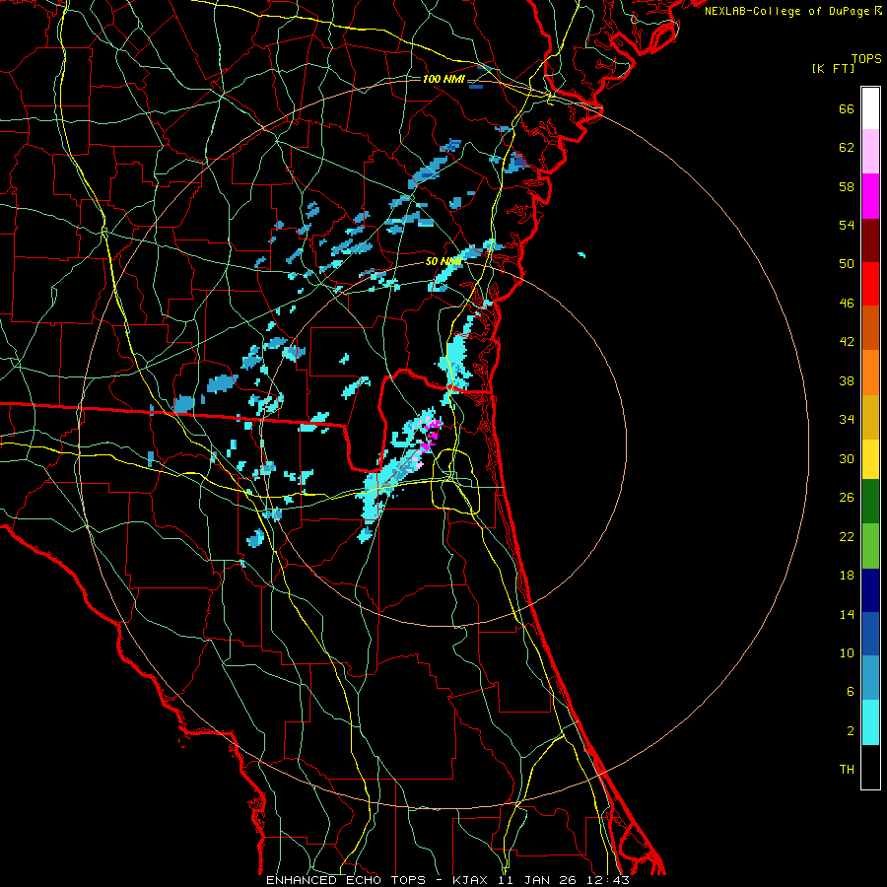Click the legend value "18"
The height and width of the screenshot is (887, 887).
pyautogui.click(x=847, y=576)
